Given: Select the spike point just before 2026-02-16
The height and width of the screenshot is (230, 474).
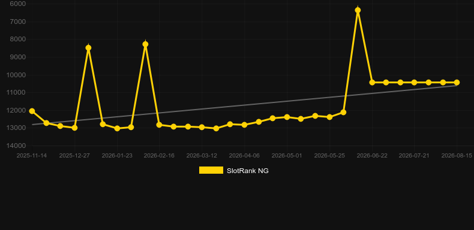Looking at the screenshot, I should 145,44.
